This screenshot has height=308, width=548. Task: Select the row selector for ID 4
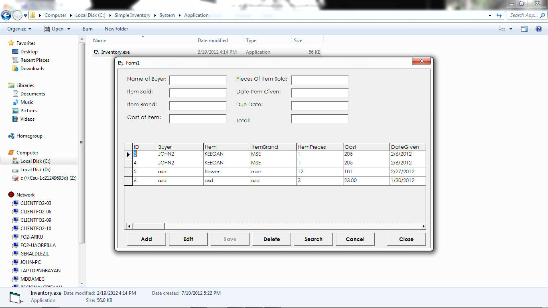(x=128, y=163)
